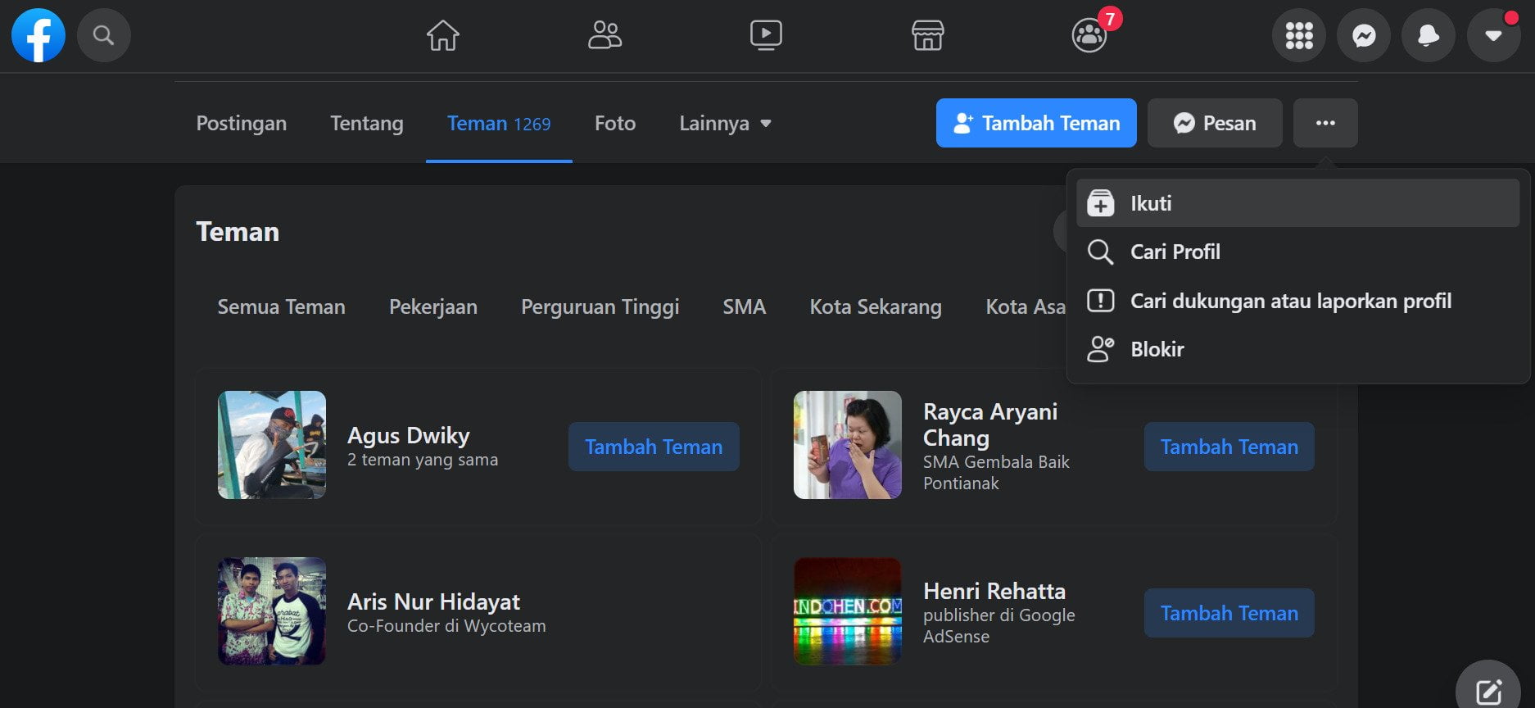This screenshot has width=1535, height=708.
Task: Open Rayca Aryani Chang name link
Action: pos(990,424)
